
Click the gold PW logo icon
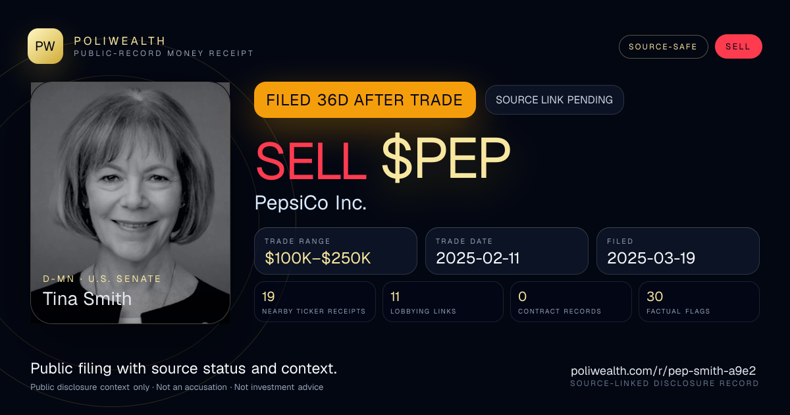click(45, 46)
